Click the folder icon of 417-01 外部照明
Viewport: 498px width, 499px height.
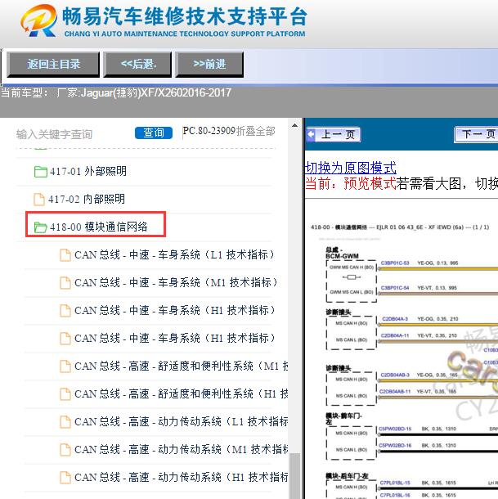(x=40, y=172)
